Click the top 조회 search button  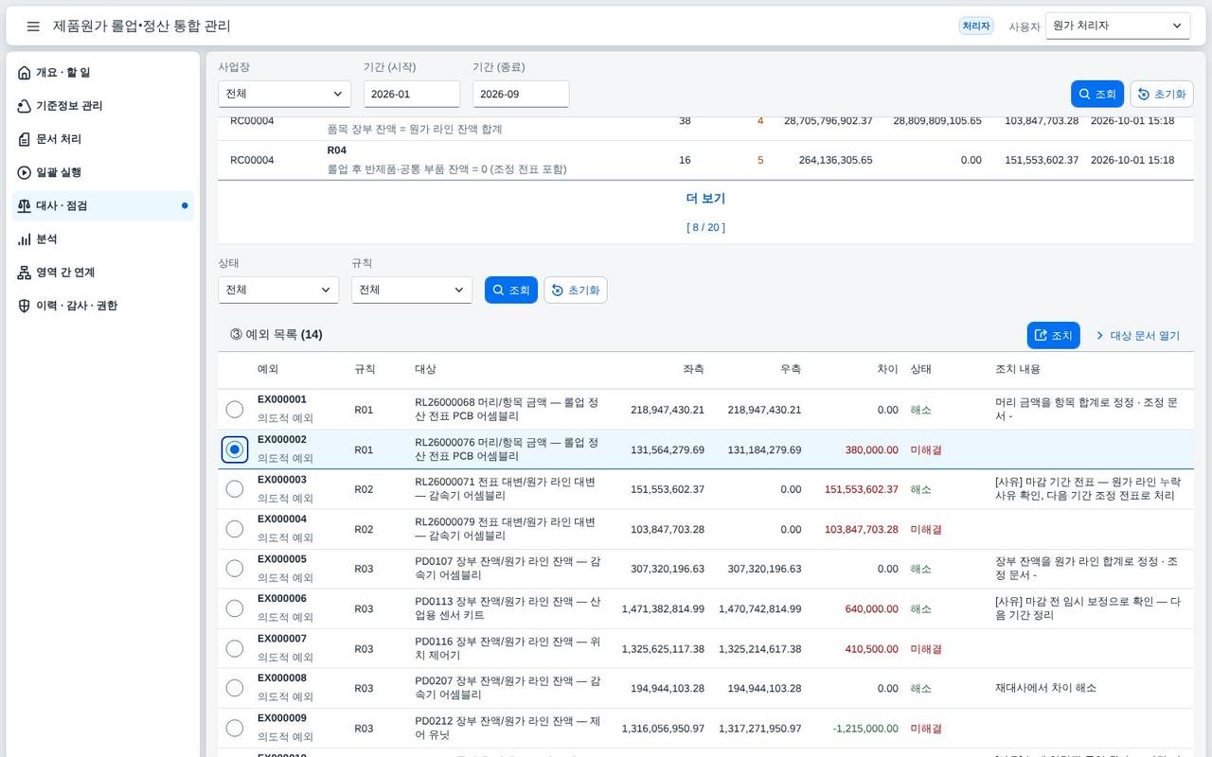tap(1097, 94)
